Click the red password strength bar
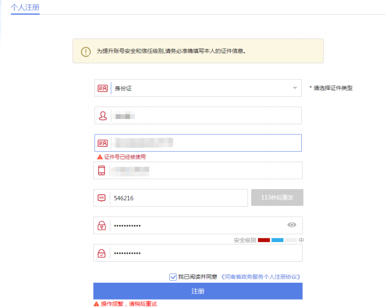The height and width of the screenshot is (308, 392). [x=264, y=240]
